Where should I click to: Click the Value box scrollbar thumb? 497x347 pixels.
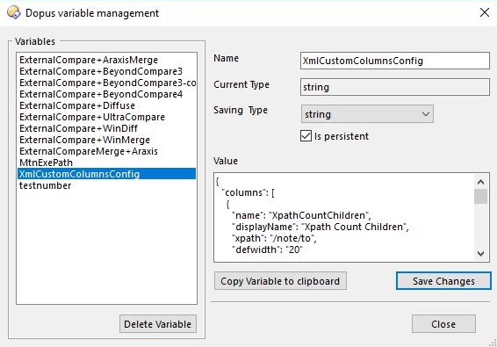(x=480, y=196)
